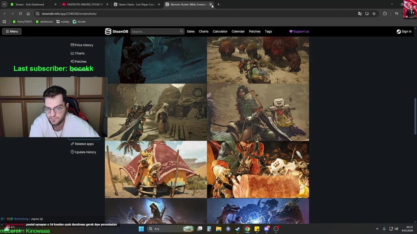Open the browser extensions puzzle icon
The width and height of the screenshot is (417, 234).
click(x=385, y=14)
